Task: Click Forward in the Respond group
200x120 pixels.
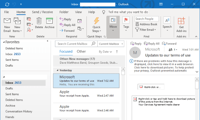Action: [x=67, y=31]
